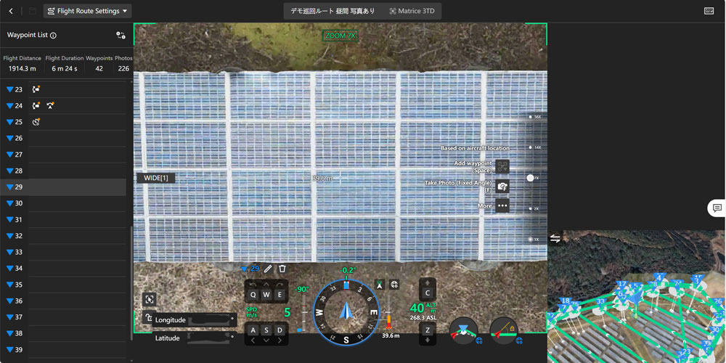Image resolution: width=726 pixels, height=363 pixels.
Task: Set zoom slider to 2X
Action: tap(531, 209)
